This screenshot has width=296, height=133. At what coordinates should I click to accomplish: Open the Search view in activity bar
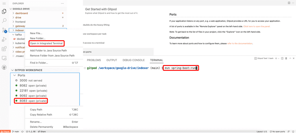point(4,21)
